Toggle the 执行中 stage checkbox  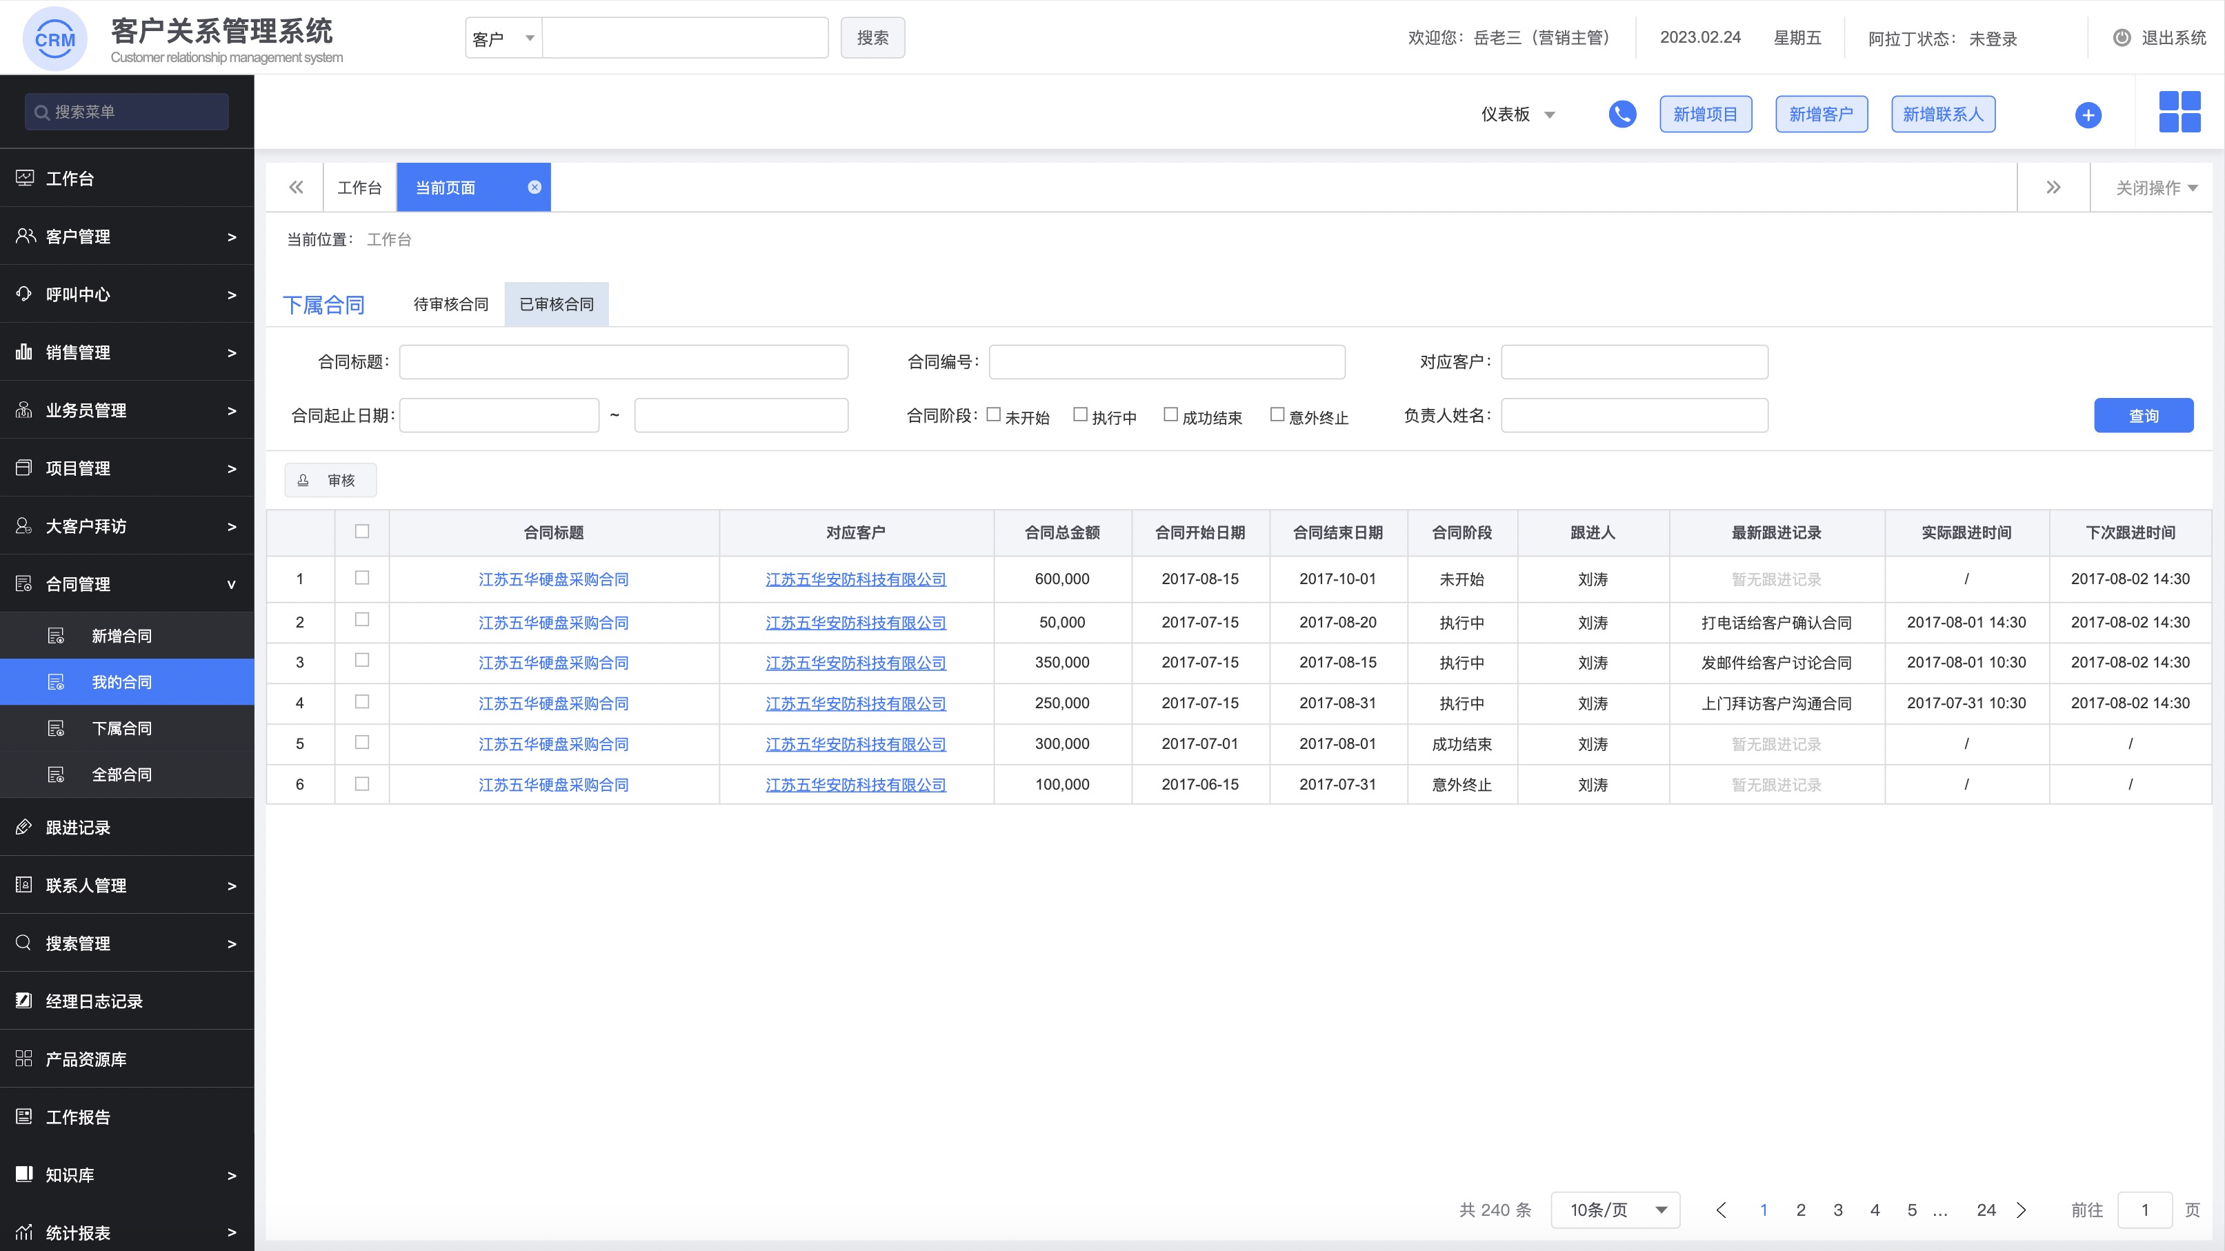click(1079, 414)
